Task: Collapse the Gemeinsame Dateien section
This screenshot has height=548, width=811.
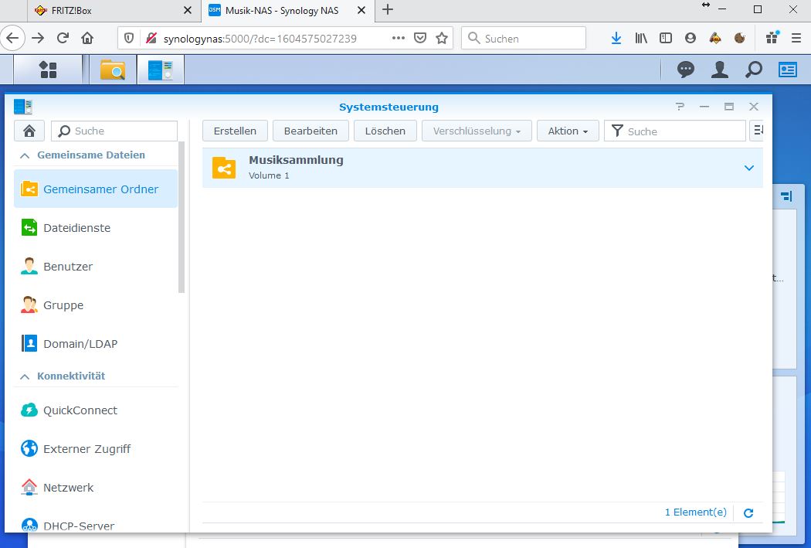Action: tap(24, 155)
